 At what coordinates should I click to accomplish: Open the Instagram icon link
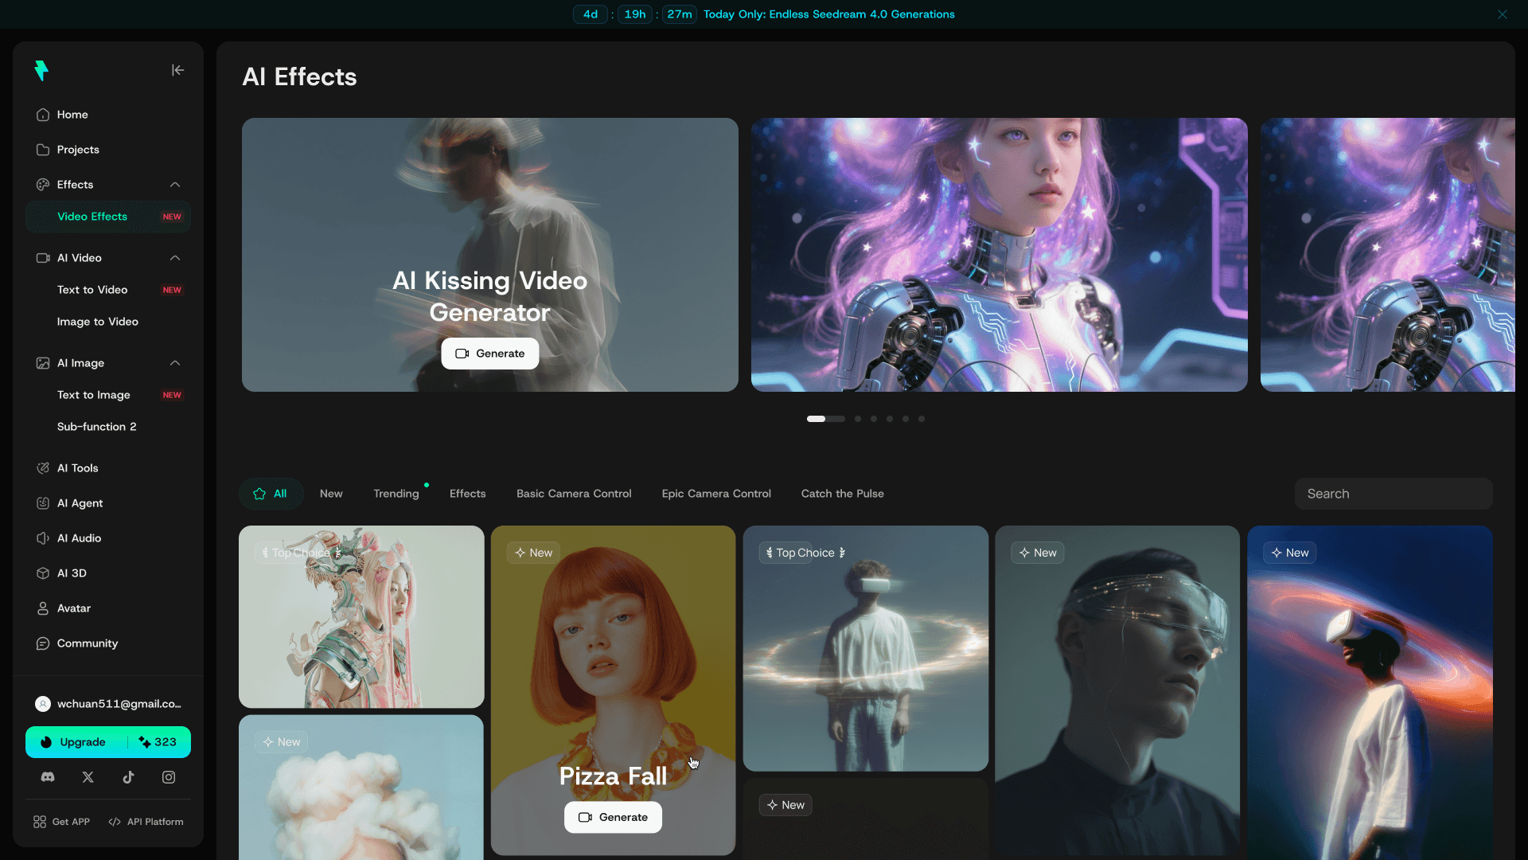click(x=169, y=777)
